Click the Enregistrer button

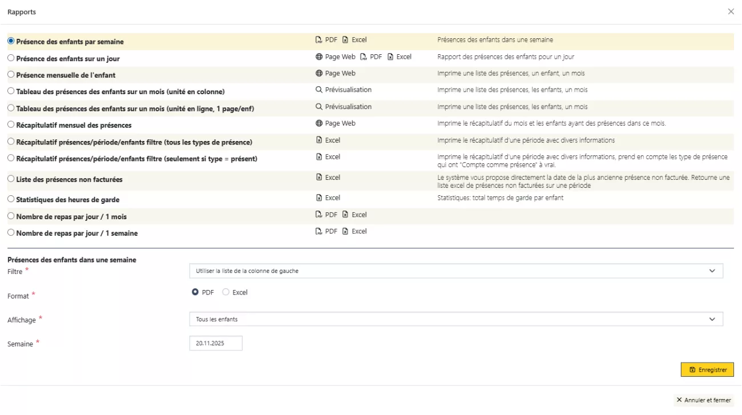[x=707, y=370]
